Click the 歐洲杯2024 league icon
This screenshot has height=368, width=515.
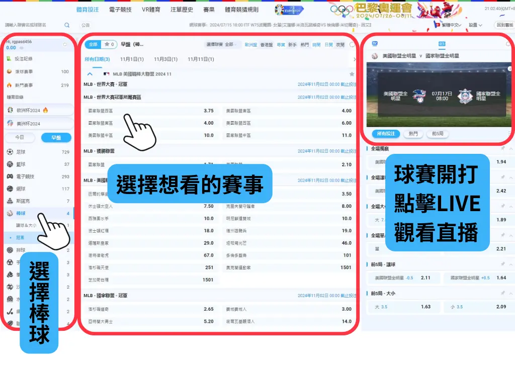pyautogui.click(x=10, y=110)
